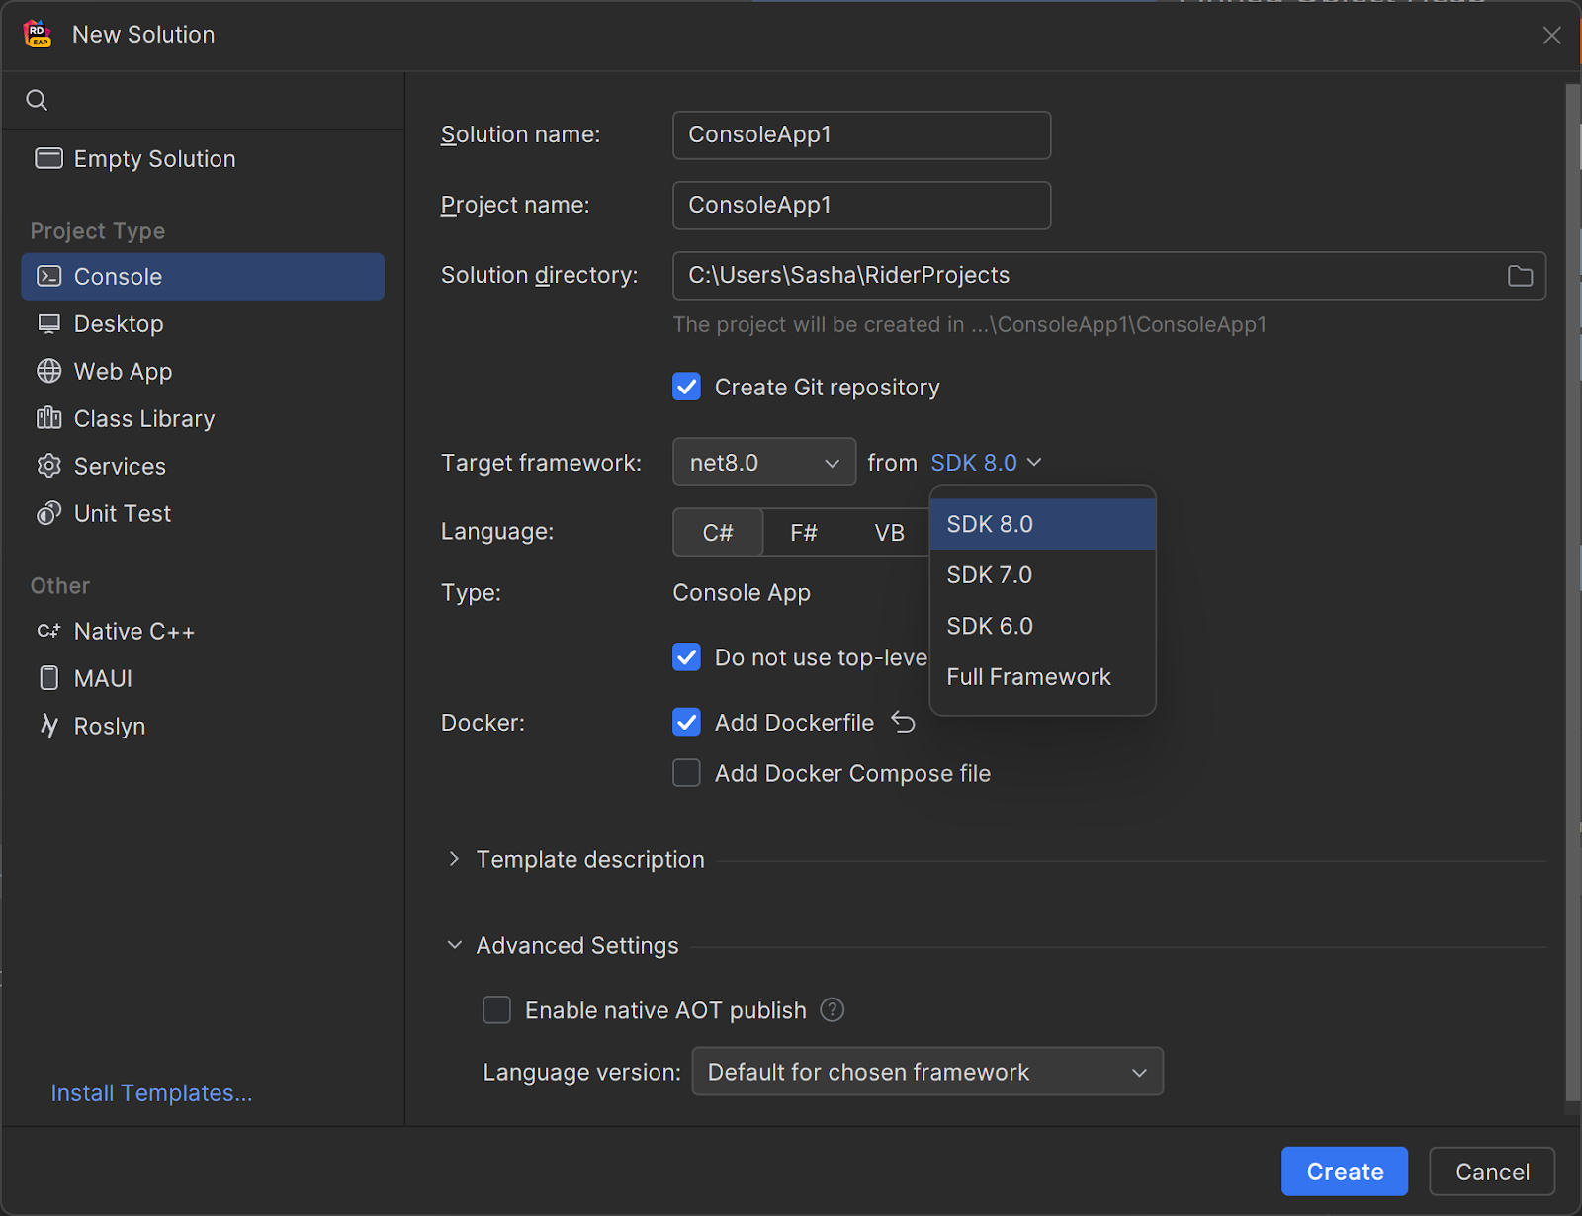Select C# language option
The image size is (1582, 1216).
(x=718, y=533)
